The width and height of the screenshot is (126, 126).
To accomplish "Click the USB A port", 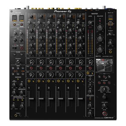I will 15,18.
